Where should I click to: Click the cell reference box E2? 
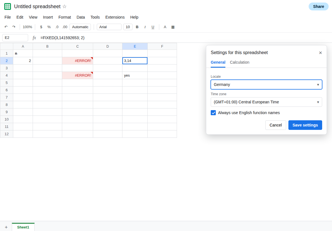pyautogui.click(x=15, y=38)
